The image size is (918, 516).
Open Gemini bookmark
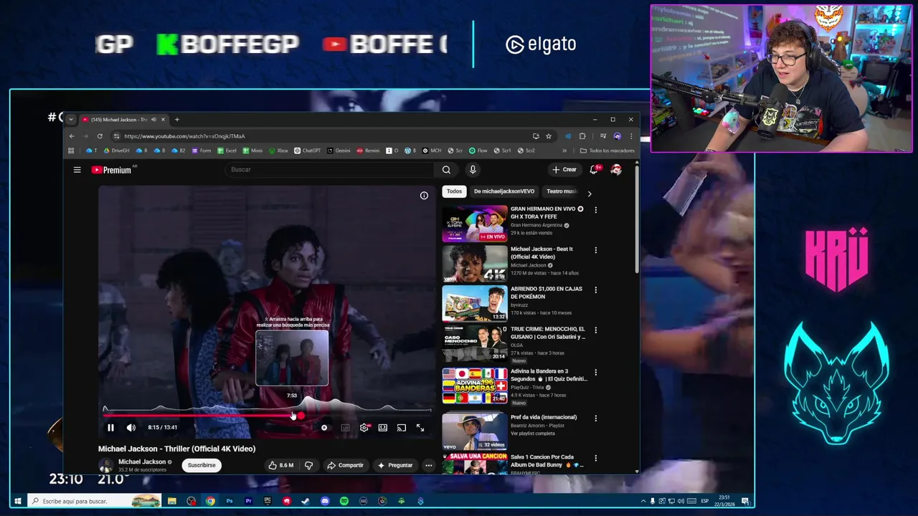click(x=339, y=150)
